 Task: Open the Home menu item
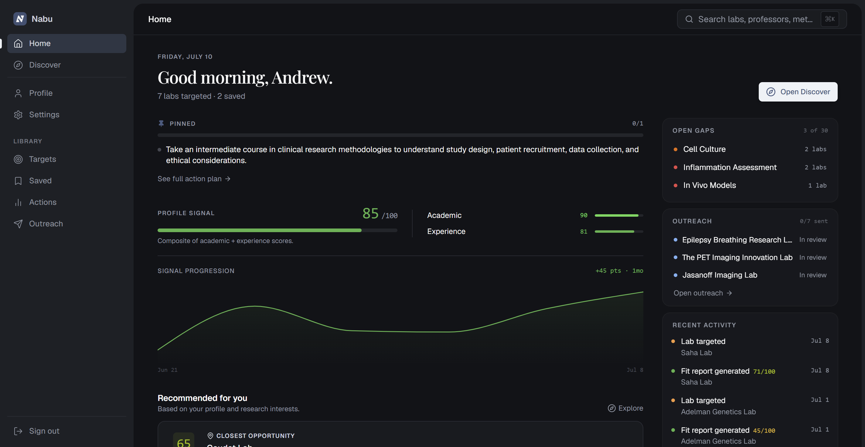tap(67, 44)
